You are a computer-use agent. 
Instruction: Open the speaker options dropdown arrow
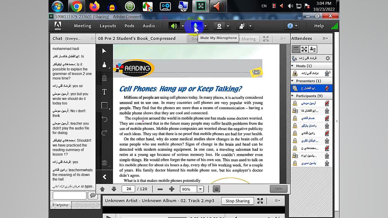coord(183,26)
